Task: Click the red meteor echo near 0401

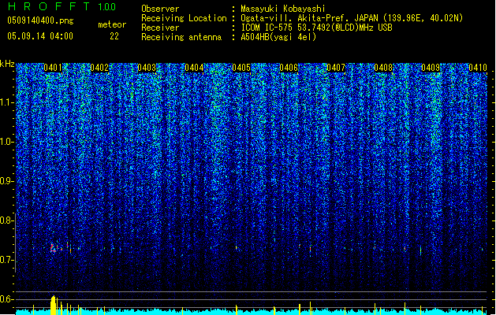Action: [x=53, y=248]
